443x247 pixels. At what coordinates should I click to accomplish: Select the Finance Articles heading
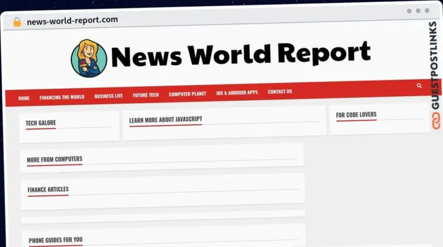(x=48, y=189)
